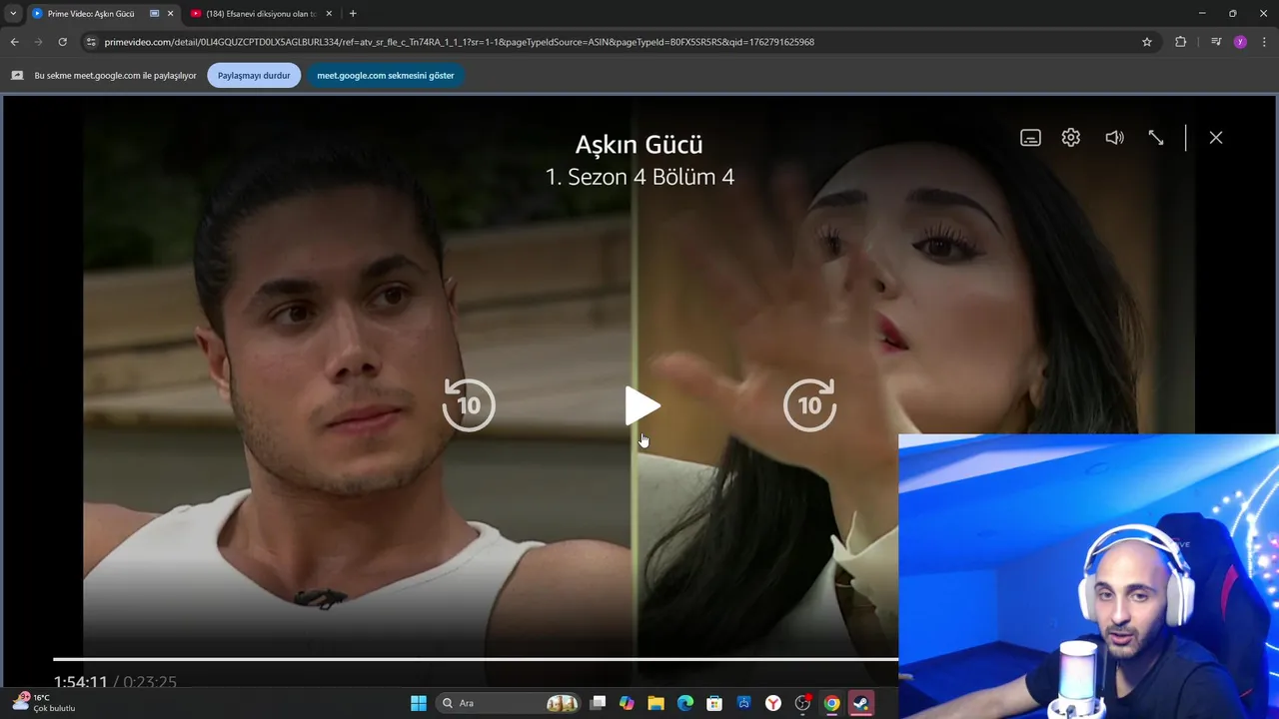Open the player volume control
This screenshot has height=719, width=1279.
tap(1114, 138)
